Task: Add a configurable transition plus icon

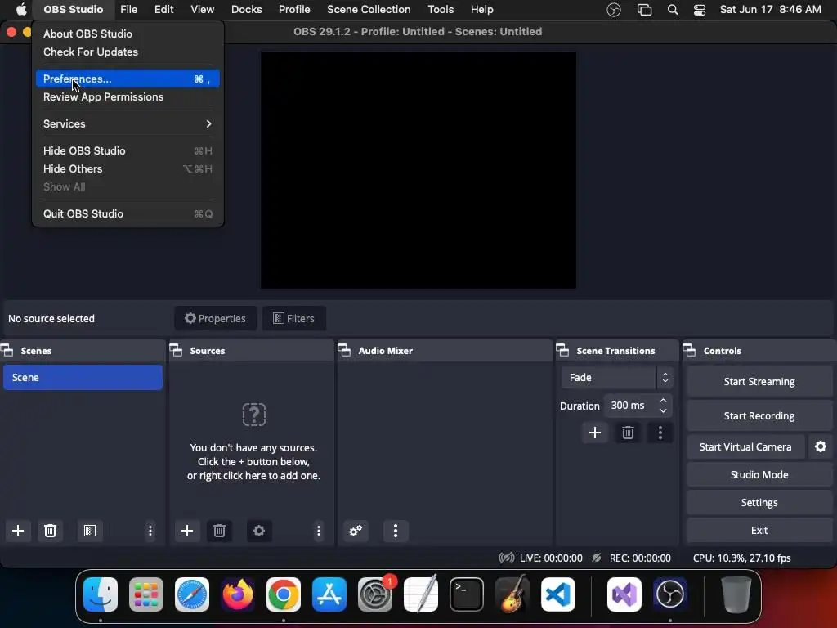Action: (595, 433)
